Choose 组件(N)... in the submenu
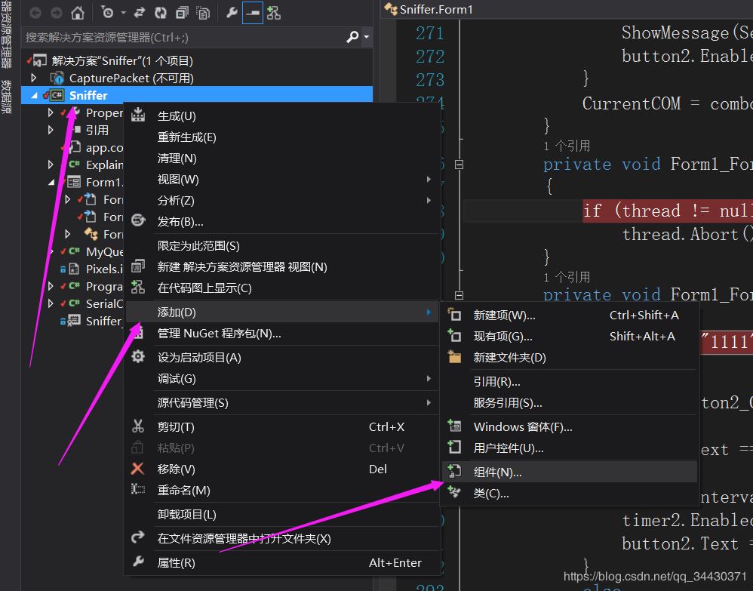 point(570,472)
